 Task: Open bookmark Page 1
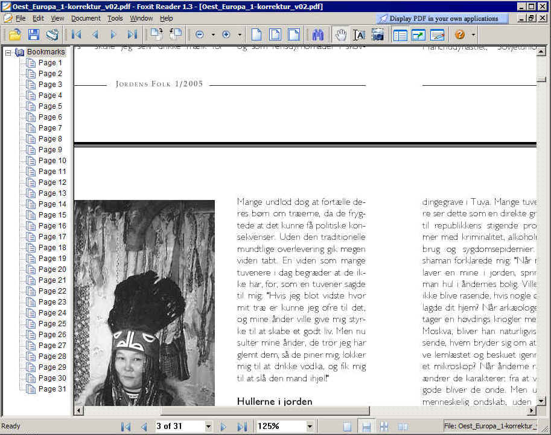[50, 63]
